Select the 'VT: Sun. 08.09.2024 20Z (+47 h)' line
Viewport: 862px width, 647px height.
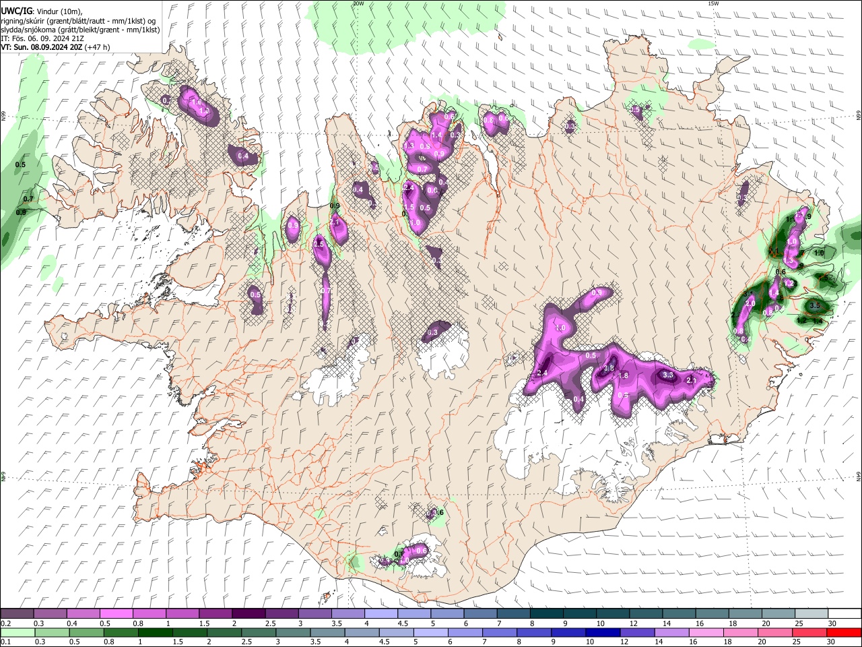(55, 47)
